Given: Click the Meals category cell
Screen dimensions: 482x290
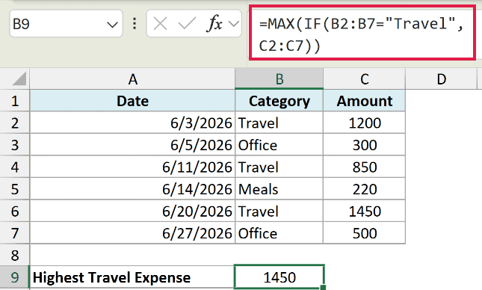Looking at the screenshot, I should [x=279, y=189].
